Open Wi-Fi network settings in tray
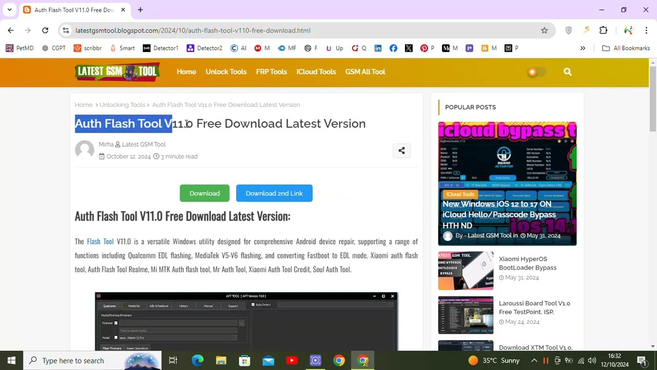This screenshot has height=370, width=657. click(x=581, y=361)
